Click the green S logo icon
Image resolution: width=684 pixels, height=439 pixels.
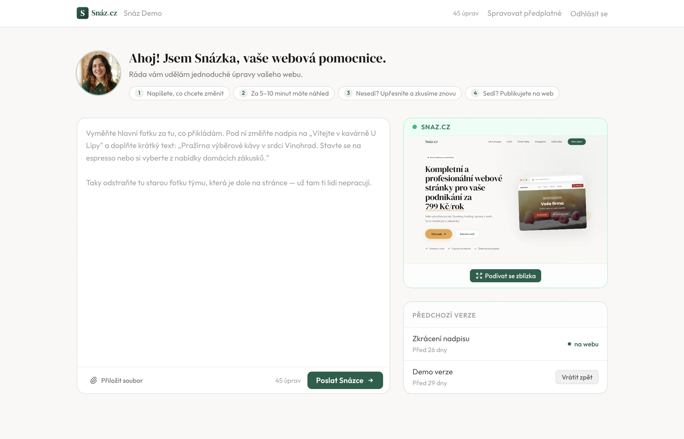pos(82,13)
